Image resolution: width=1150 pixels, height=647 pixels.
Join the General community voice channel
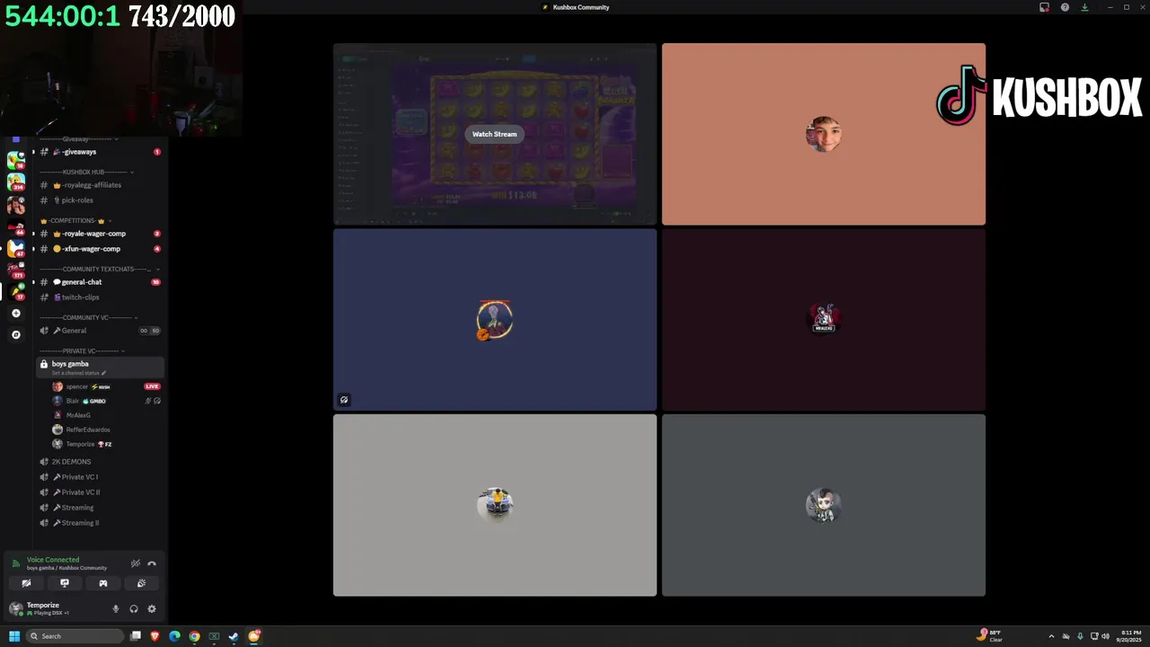tap(99, 331)
